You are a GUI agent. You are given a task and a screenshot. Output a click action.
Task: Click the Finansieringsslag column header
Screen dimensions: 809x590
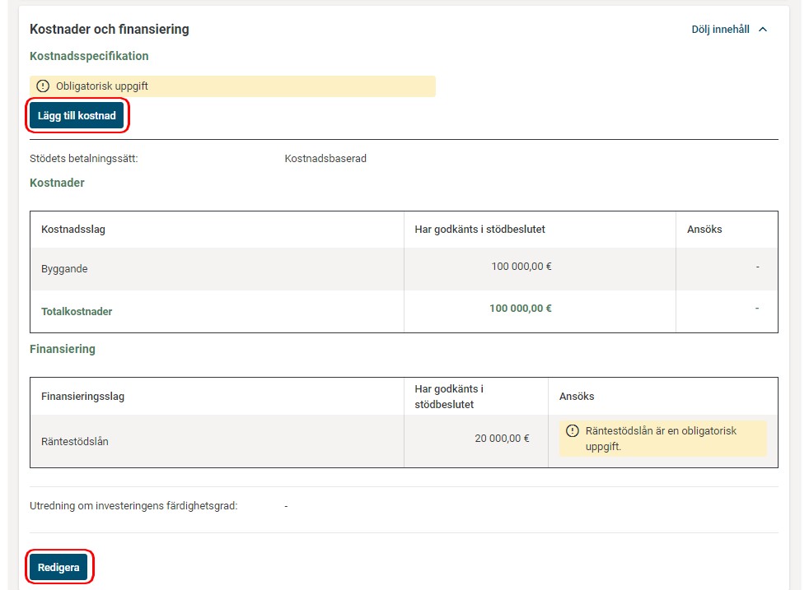[82, 397]
